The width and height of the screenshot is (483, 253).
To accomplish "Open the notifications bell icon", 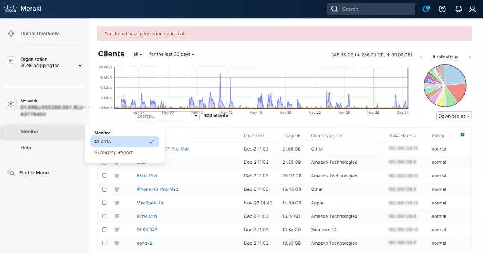I will 458,9.
